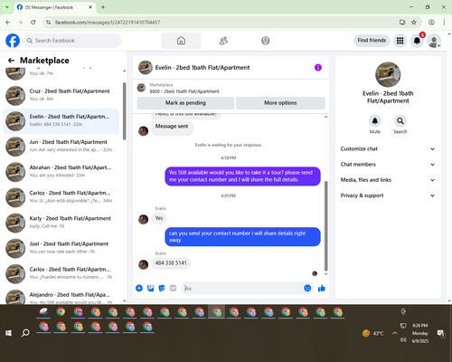Open Windows notification center

pos(441,333)
